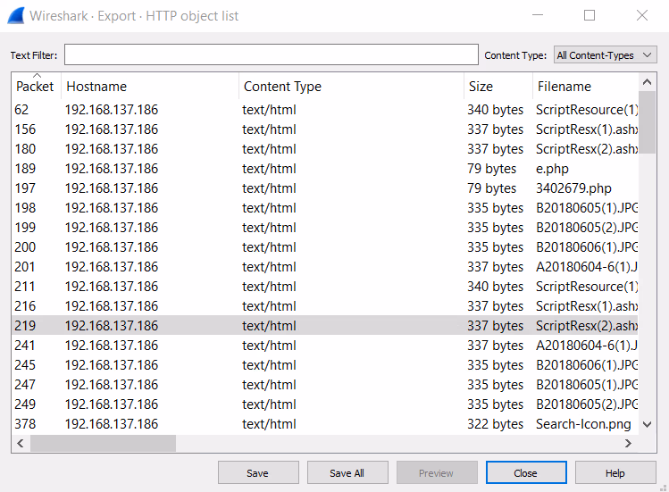Click the hostname cell in packet 62 row

point(112,110)
